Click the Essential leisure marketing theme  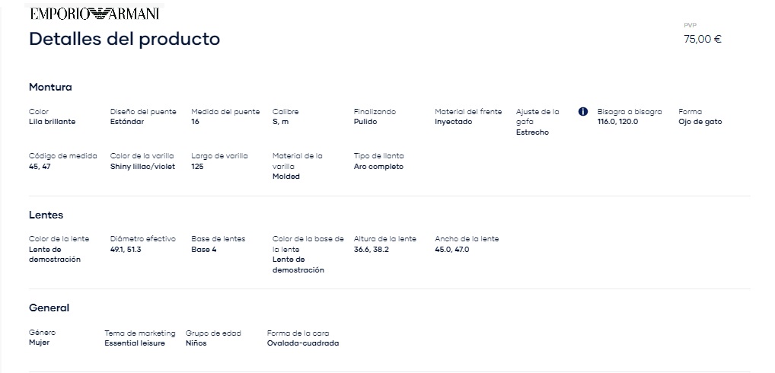135,343
